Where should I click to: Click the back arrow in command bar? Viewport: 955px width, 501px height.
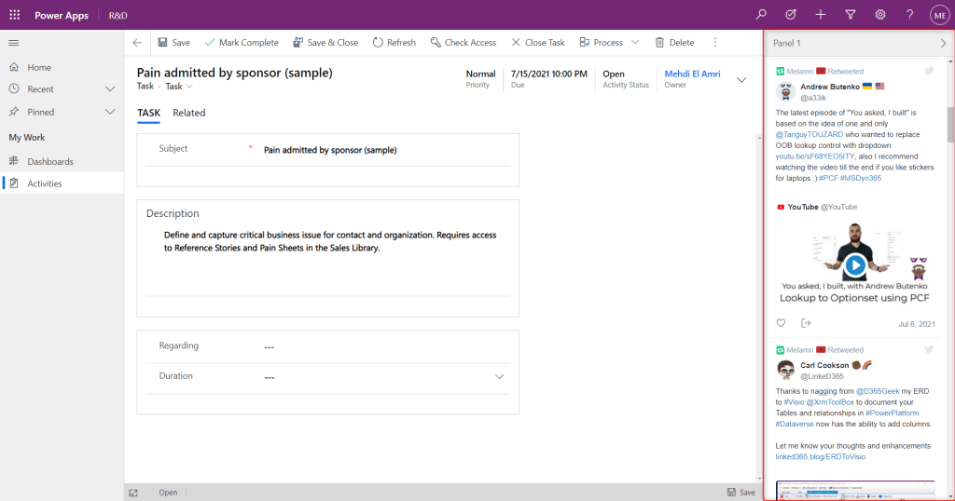138,43
